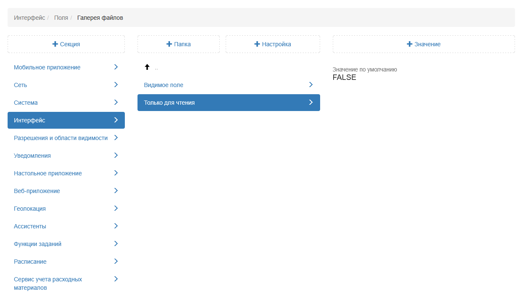Screen dimensions: 523x299
Task: Click the plus icon on Настройка button
Action: [257, 44]
